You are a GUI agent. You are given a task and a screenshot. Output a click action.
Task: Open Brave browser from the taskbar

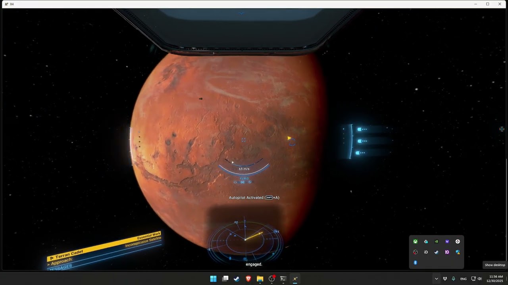248,279
